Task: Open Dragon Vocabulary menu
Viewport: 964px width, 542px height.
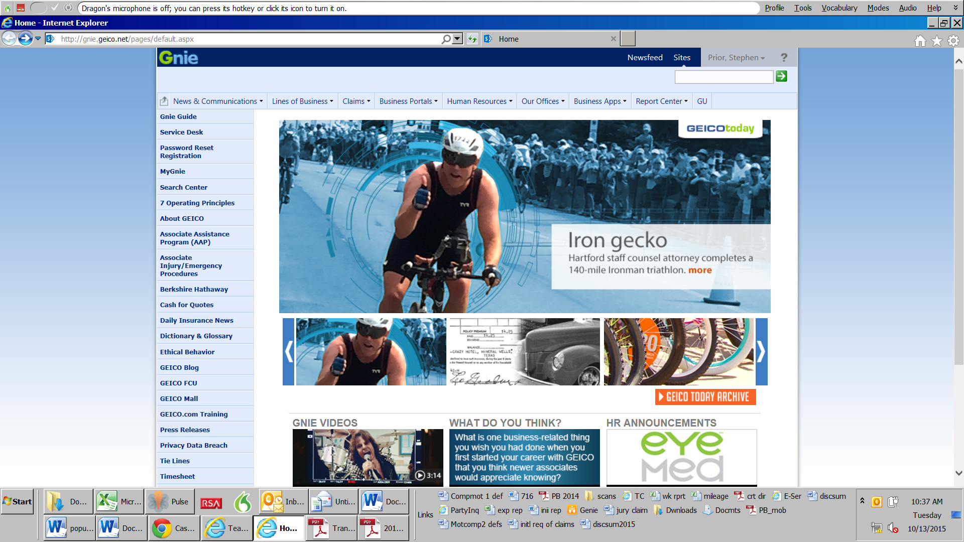Action: [839, 8]
